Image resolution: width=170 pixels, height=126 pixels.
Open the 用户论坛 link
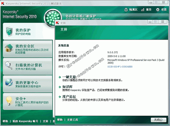tap(69, 97)
